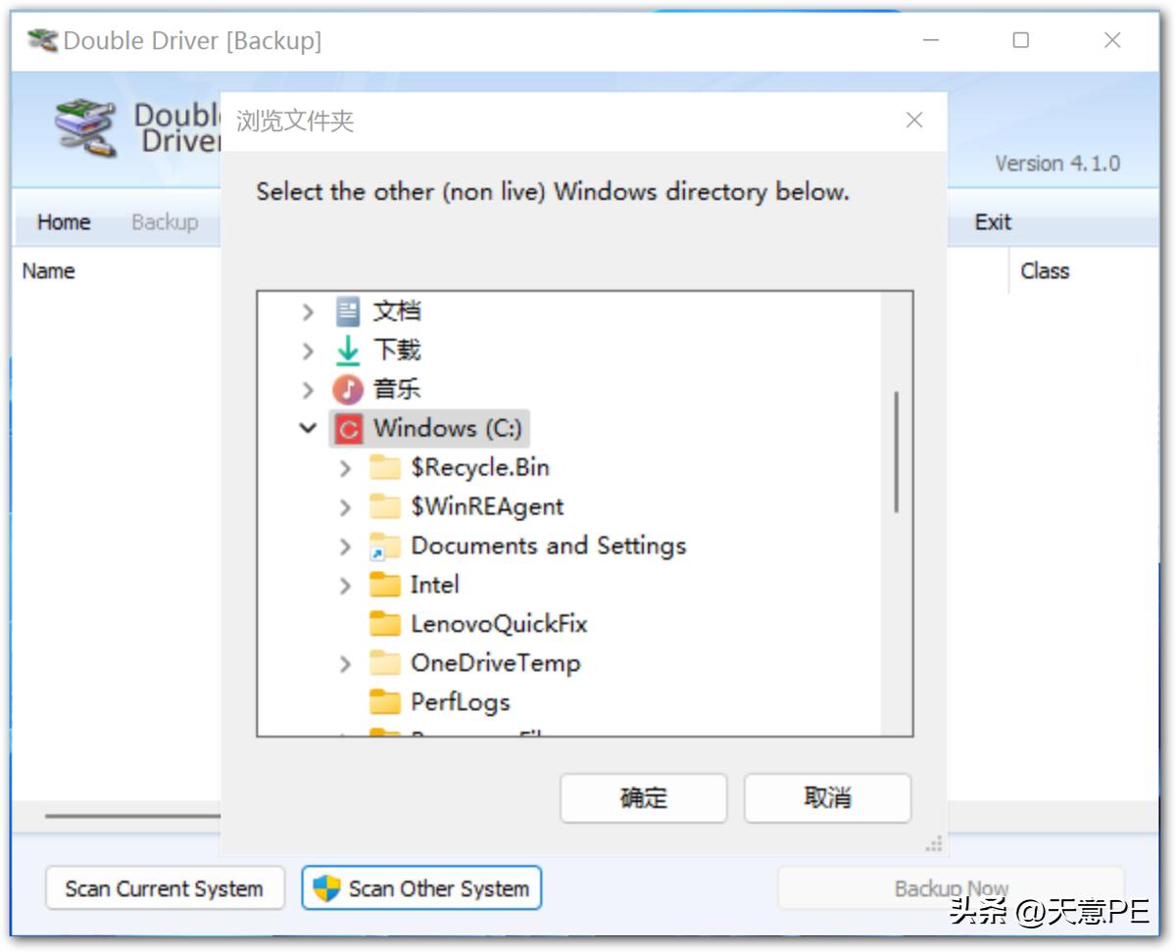Click the folder icon of $Recycle.Bin
This screenshot has width=1176, height=952.
click(x=387, y=467)
